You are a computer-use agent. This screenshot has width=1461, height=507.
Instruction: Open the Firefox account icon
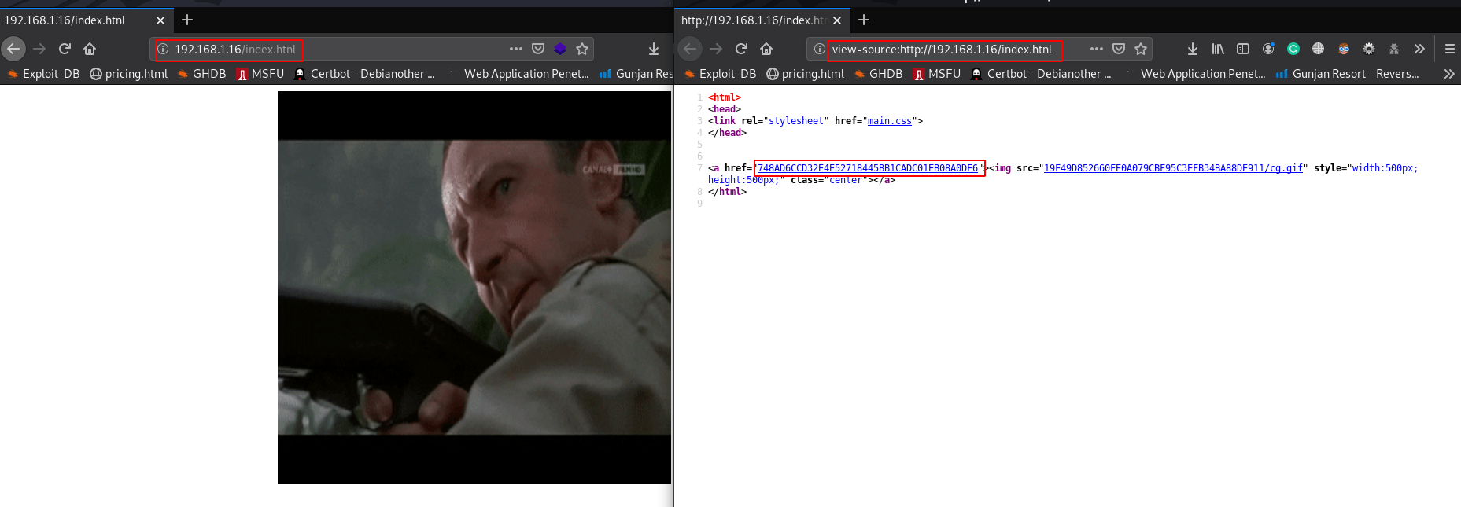click(1268, 49)
